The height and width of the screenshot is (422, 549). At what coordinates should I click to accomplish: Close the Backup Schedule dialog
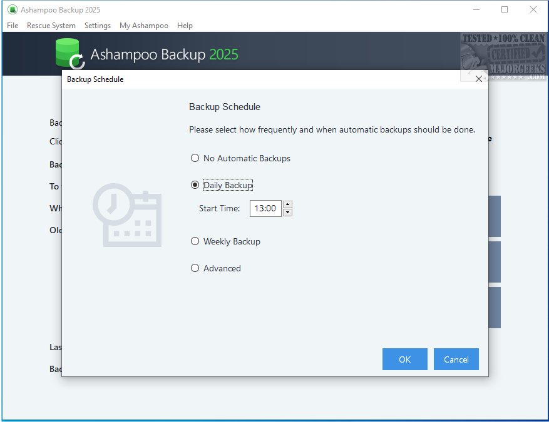(479, 79)
